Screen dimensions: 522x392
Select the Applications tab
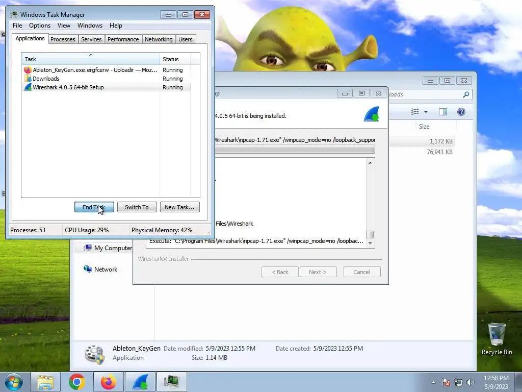click(x=30, y=38)
